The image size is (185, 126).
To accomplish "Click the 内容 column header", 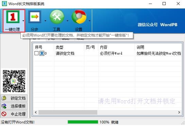I will point(103,47).
